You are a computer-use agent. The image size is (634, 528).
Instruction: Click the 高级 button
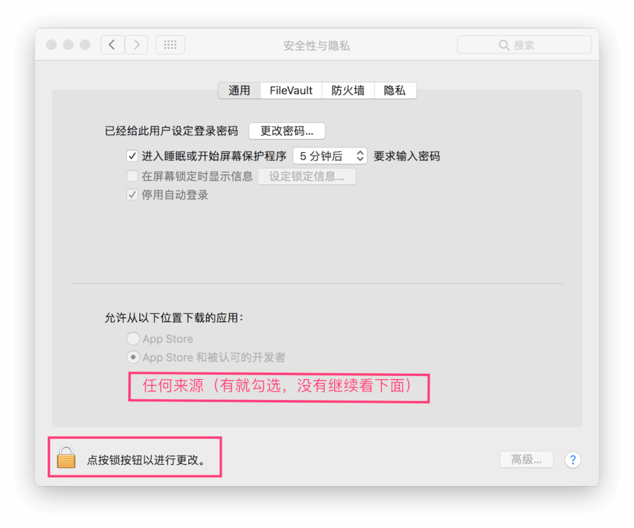(526, 460)
